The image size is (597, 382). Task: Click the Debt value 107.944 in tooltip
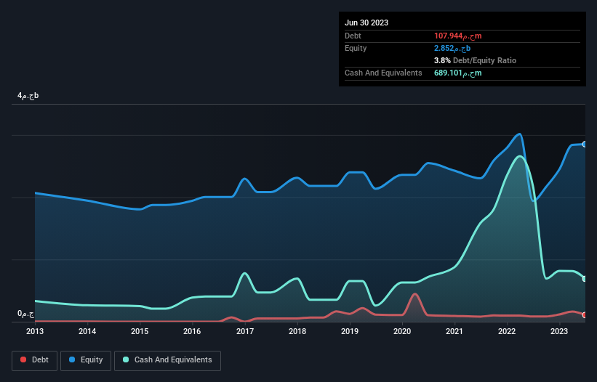coord(457,36)
